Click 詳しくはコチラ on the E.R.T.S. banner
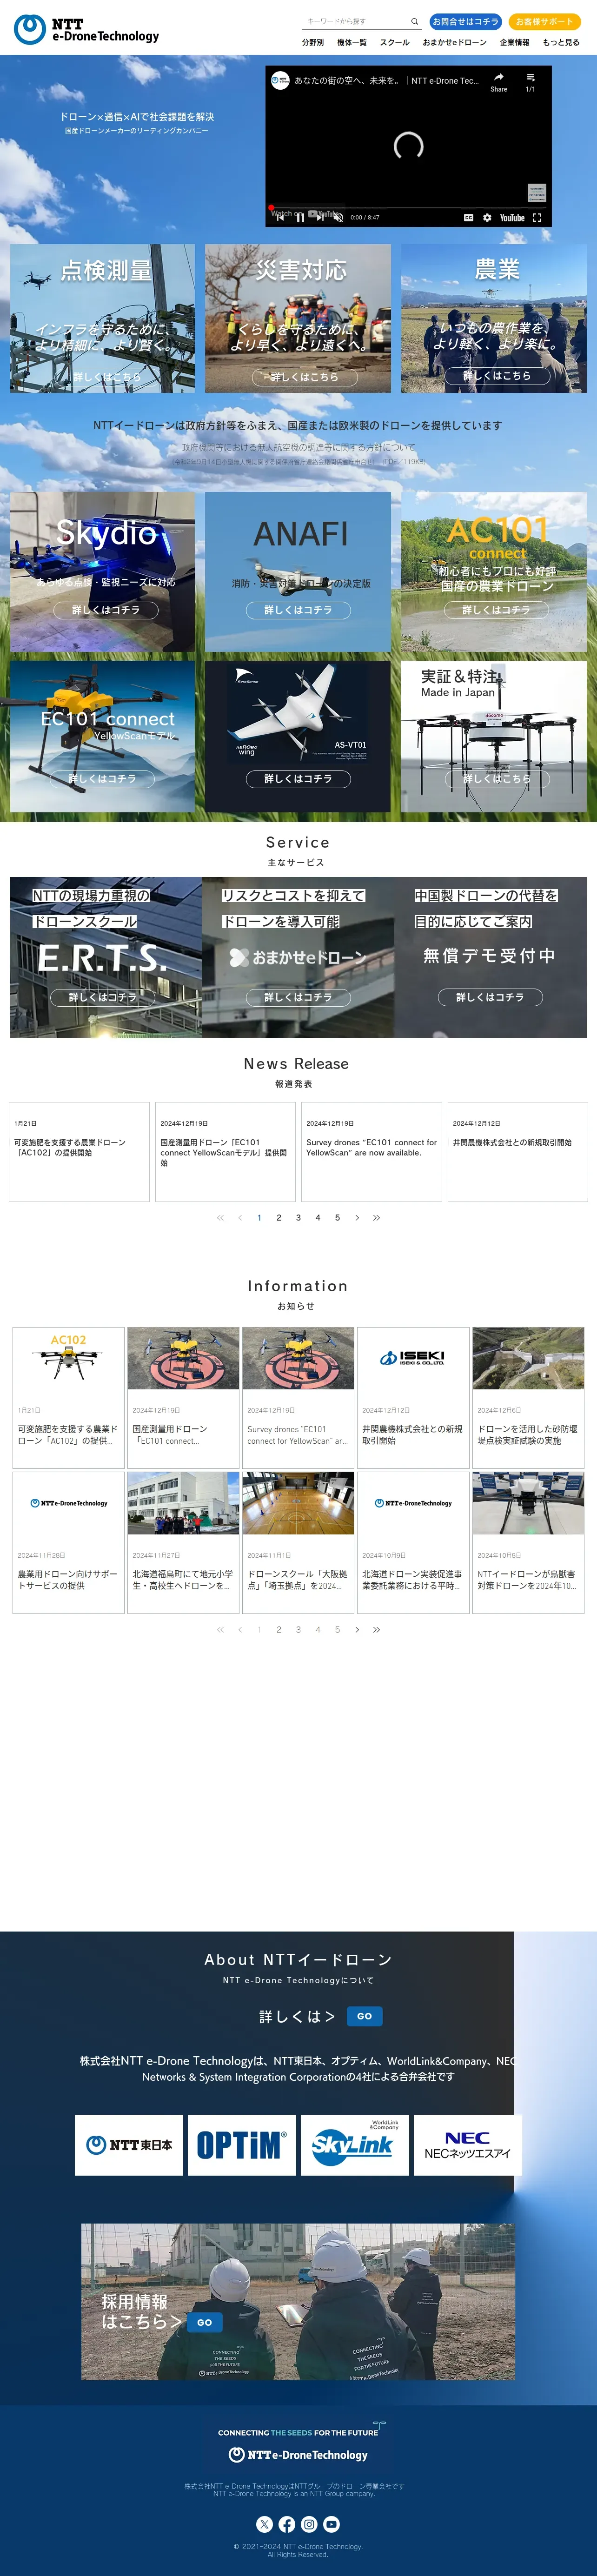597x2576 pixels. click(x=103, y=997)
